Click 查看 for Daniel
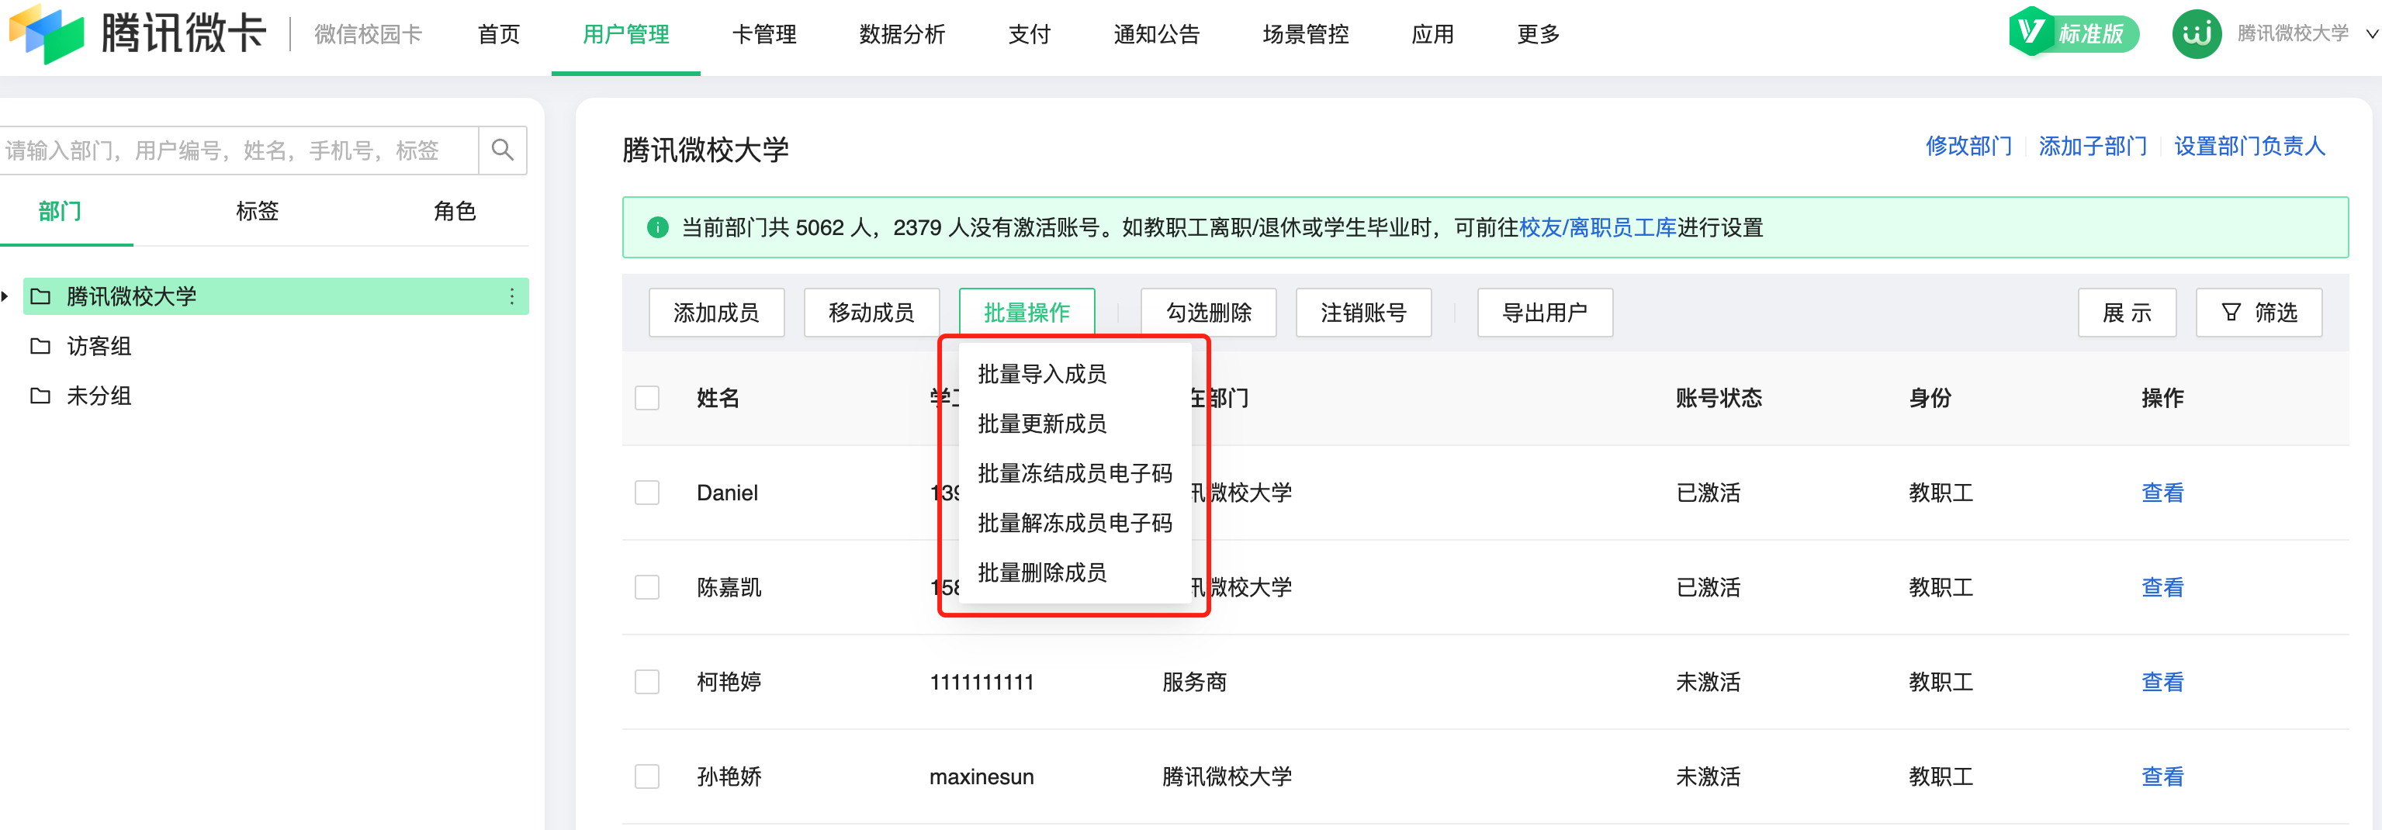Viewport: 2382px width, 830px height. [2162, 493]
